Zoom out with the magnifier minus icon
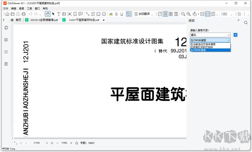 (183, 14)
